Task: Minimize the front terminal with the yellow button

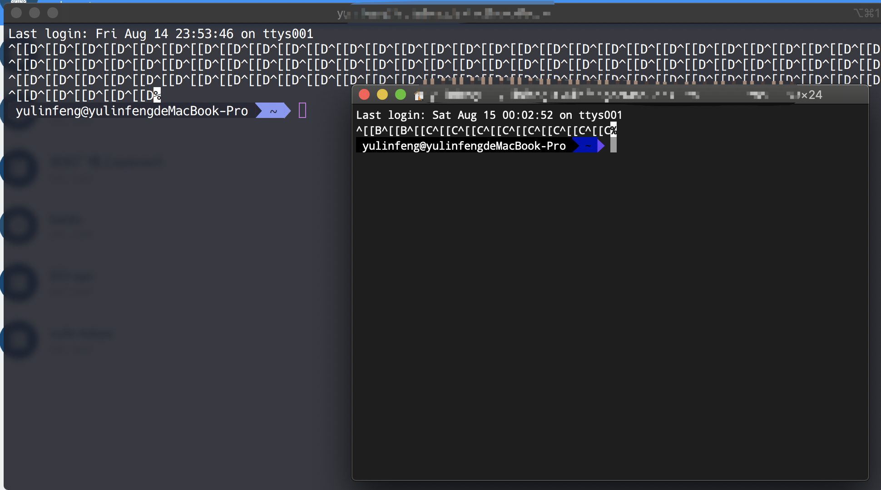Action: (382, 94)
